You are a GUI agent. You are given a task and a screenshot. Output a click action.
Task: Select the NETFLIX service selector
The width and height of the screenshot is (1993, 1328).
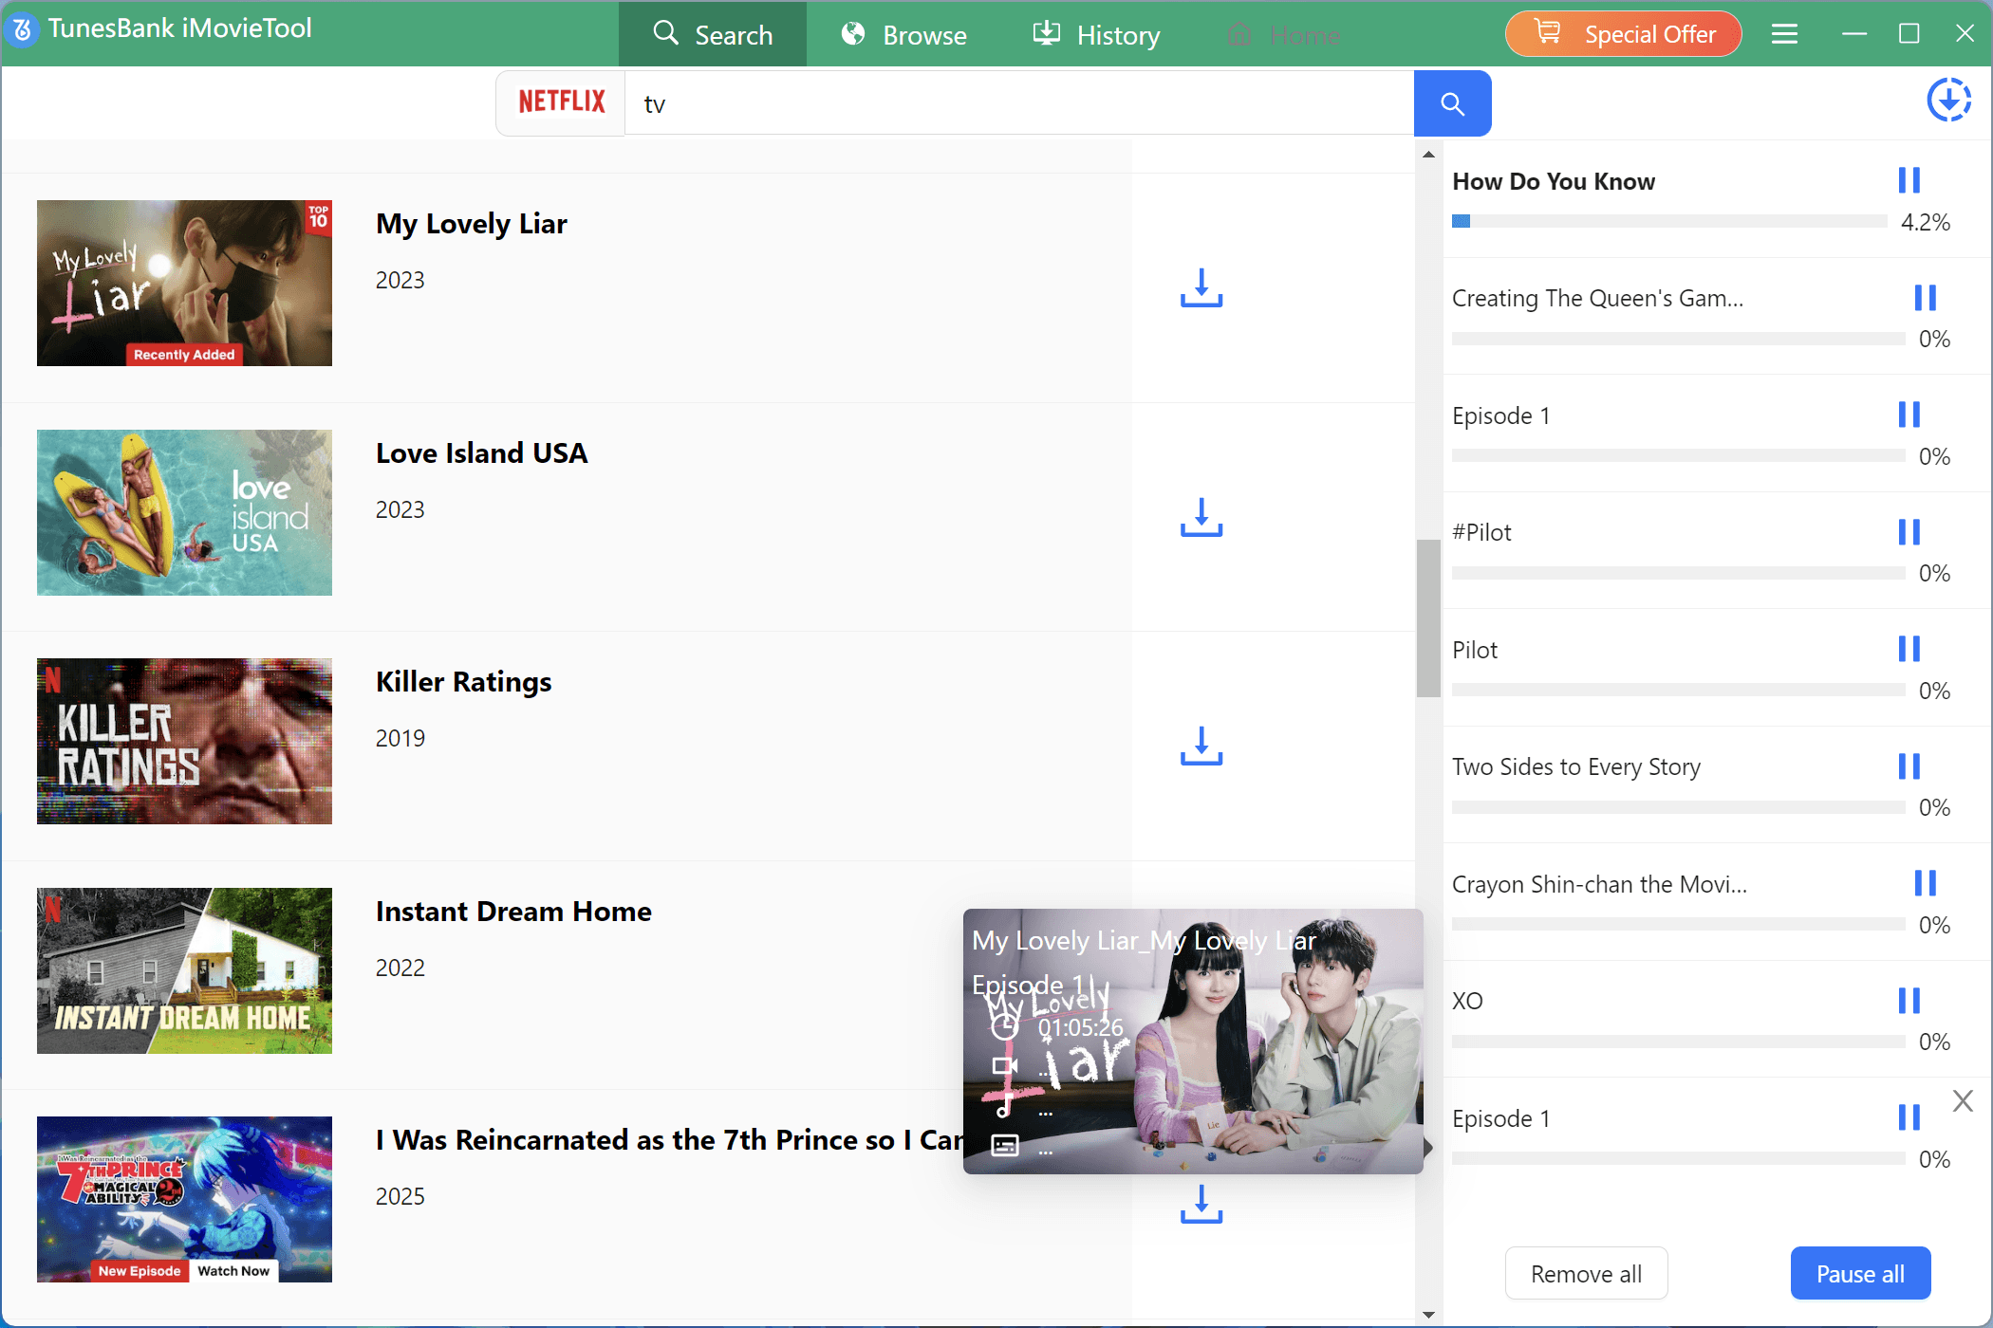click(x=561, y=102)
